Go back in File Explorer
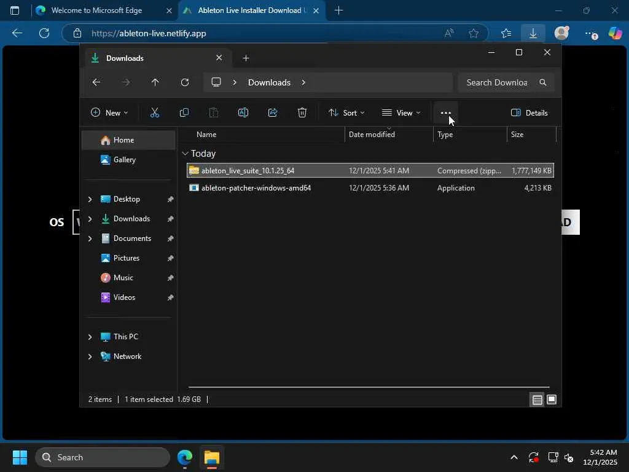Viewport: 629px width, 472px height. 96,82
